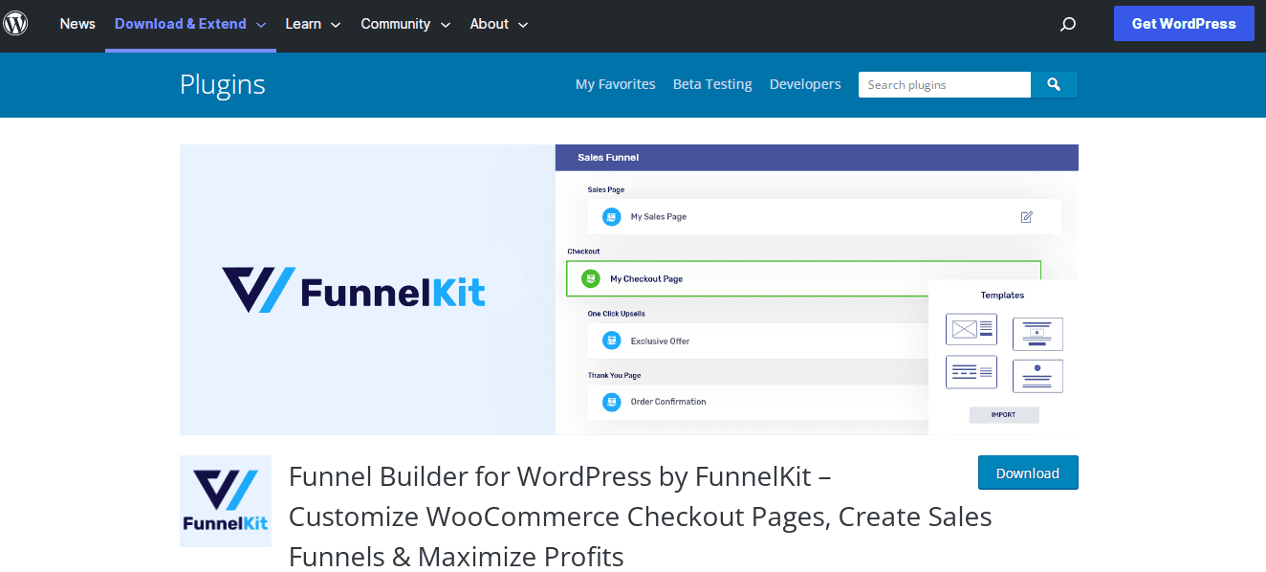
Task: Focus the Search plugins input field
Action: 944,84
